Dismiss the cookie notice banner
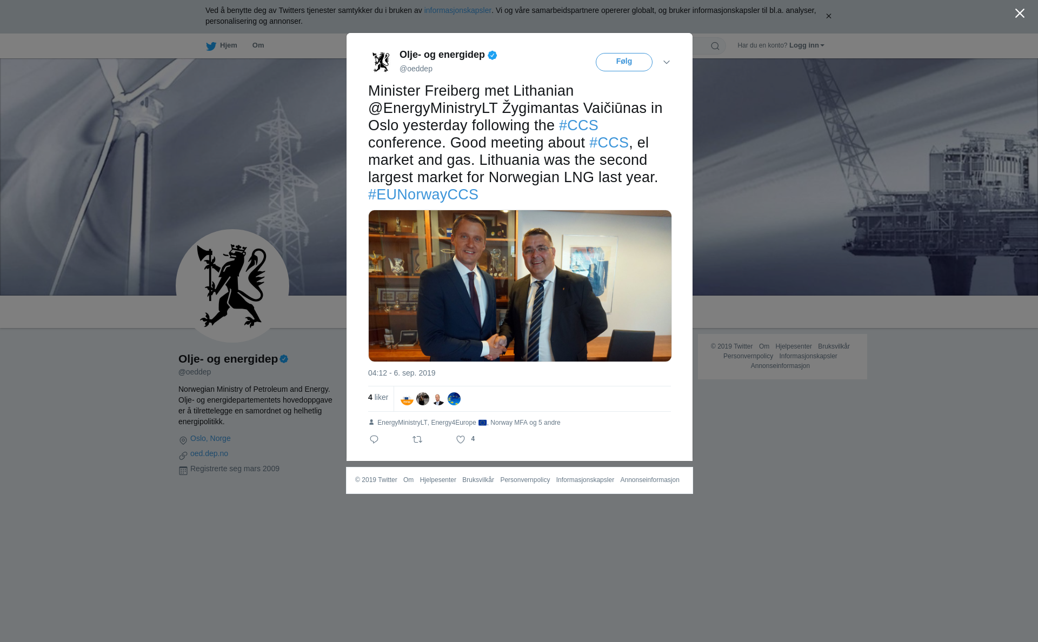Viewport: 1038px width, 642px height. (x=828, y=16)
